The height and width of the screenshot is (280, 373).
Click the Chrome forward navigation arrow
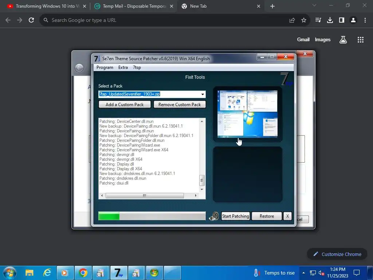(20, 20)
